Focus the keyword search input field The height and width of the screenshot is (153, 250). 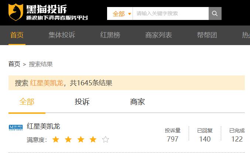(171, 14)
